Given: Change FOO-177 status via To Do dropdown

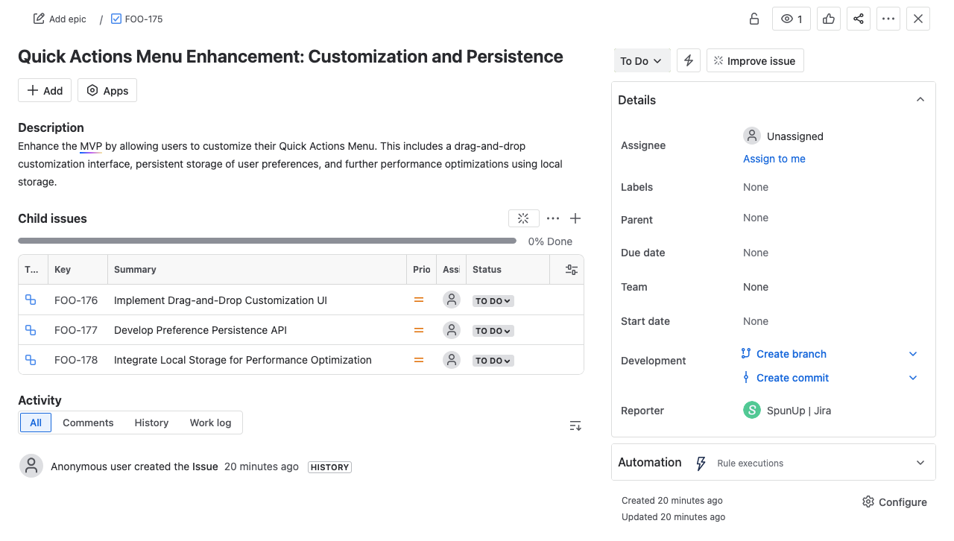Looking at the screenshot, I should click(493, 331).
